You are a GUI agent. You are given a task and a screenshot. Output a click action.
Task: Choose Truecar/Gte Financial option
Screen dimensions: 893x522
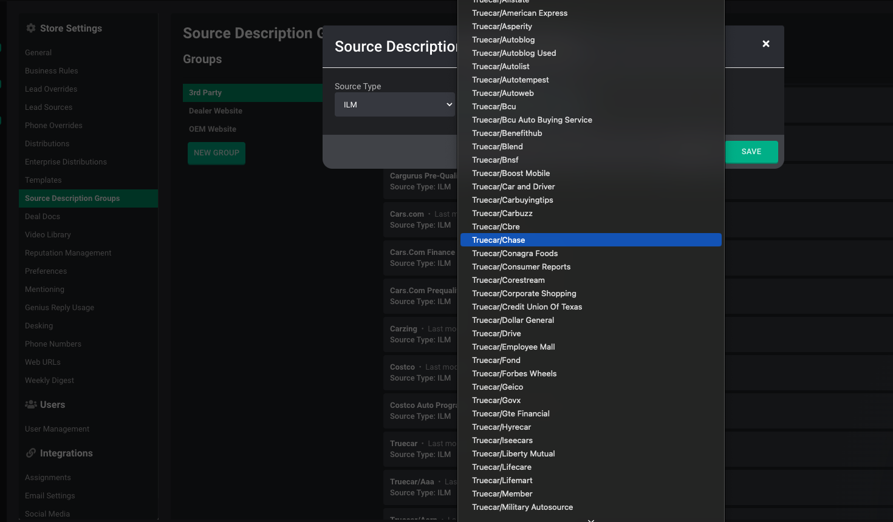pyautogui.click(x=591, y=414)
